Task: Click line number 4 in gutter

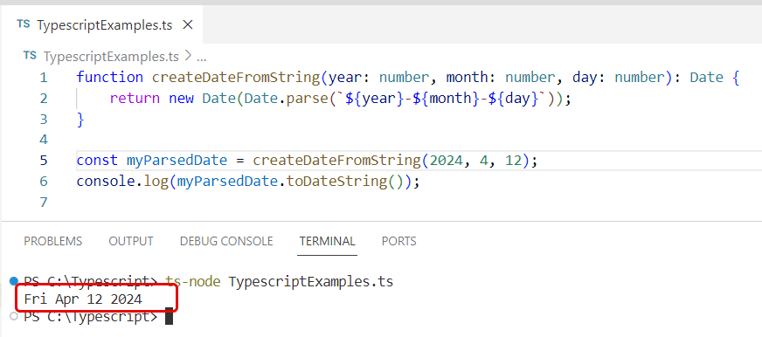Action: click(44, 141)
